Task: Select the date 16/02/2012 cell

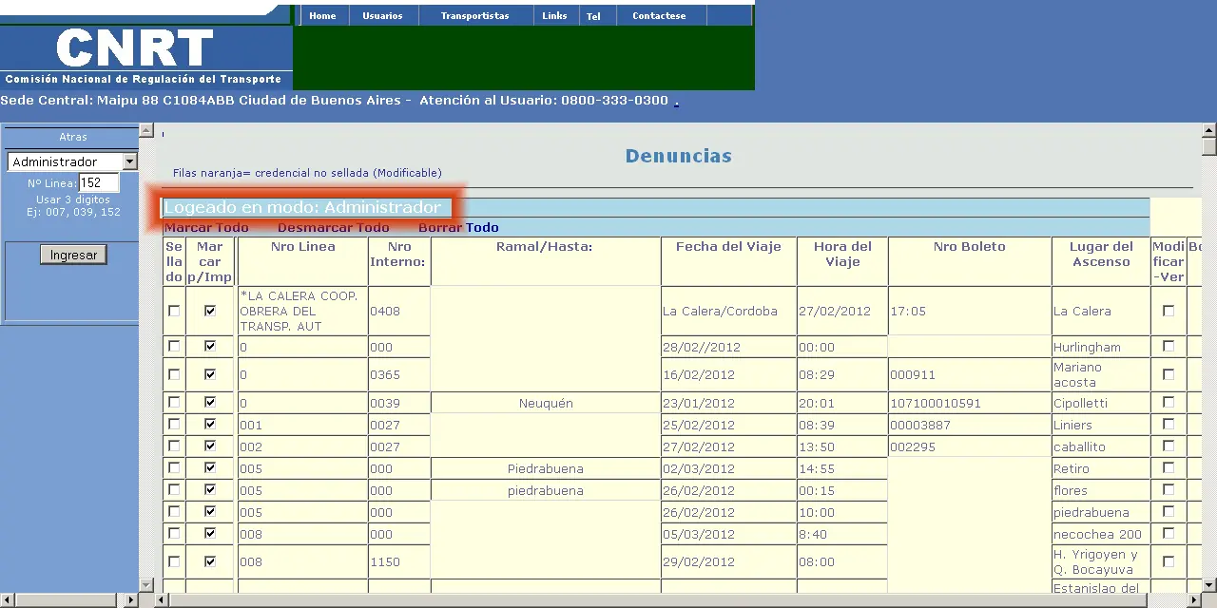Action: pos(729,374)
